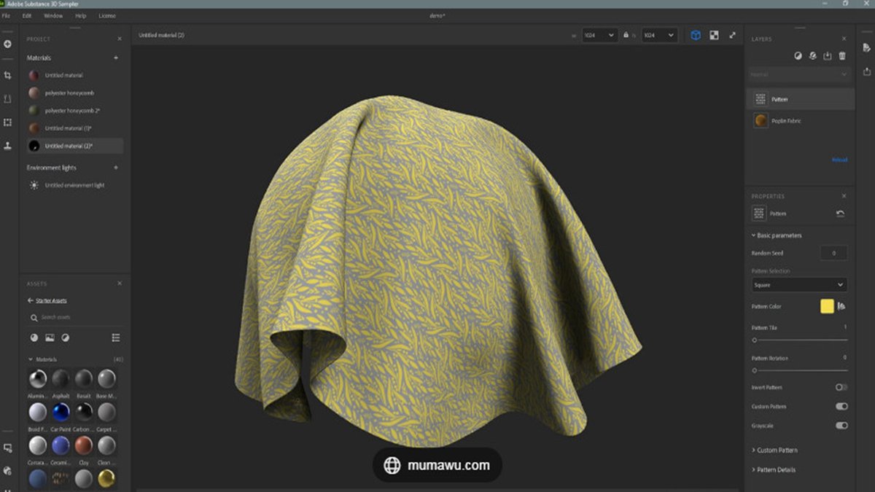Screen dimensions: 875x492
Task: Click the Search assets field
Action: (77, 318)
